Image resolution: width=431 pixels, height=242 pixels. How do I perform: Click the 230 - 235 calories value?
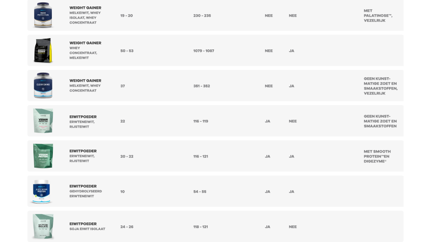202,16
